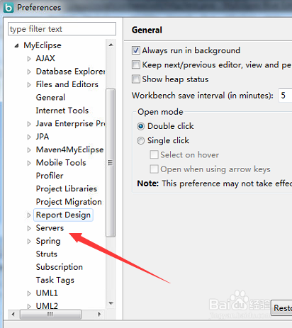Click the vertical tree scrollbar thumb
This screenshot has width=292, height=328.
[x=111, y=163]
